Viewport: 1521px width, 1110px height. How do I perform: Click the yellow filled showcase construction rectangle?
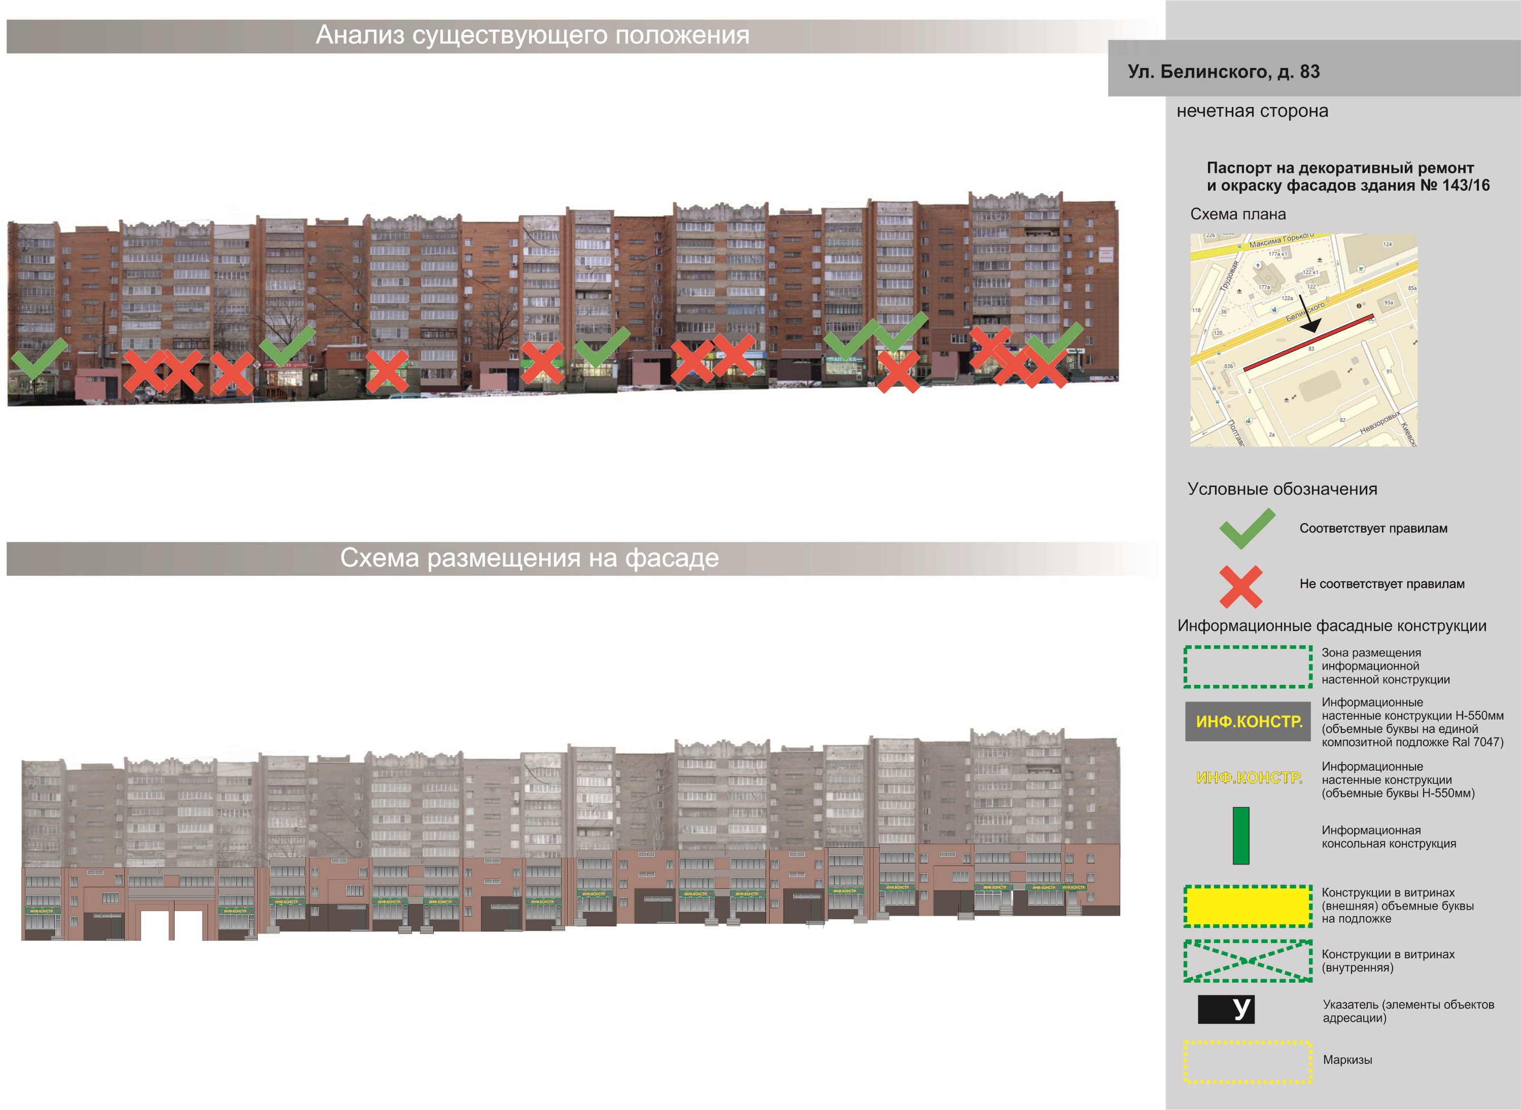click(1248, 907)
